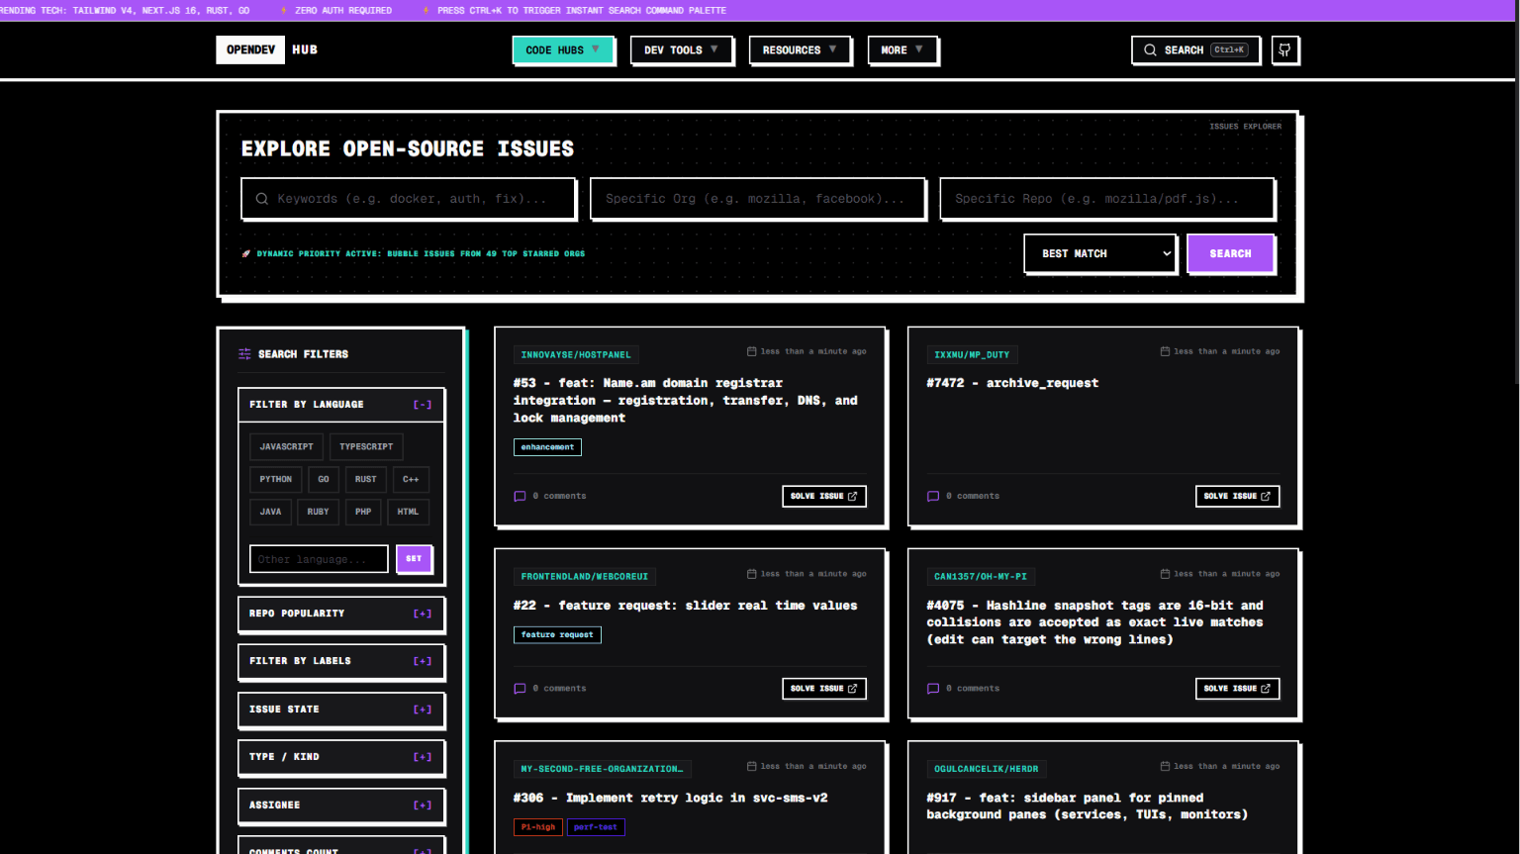Expand the Issue State filter
This screenshot has height=854, width=1520.
tap(340, 710)
